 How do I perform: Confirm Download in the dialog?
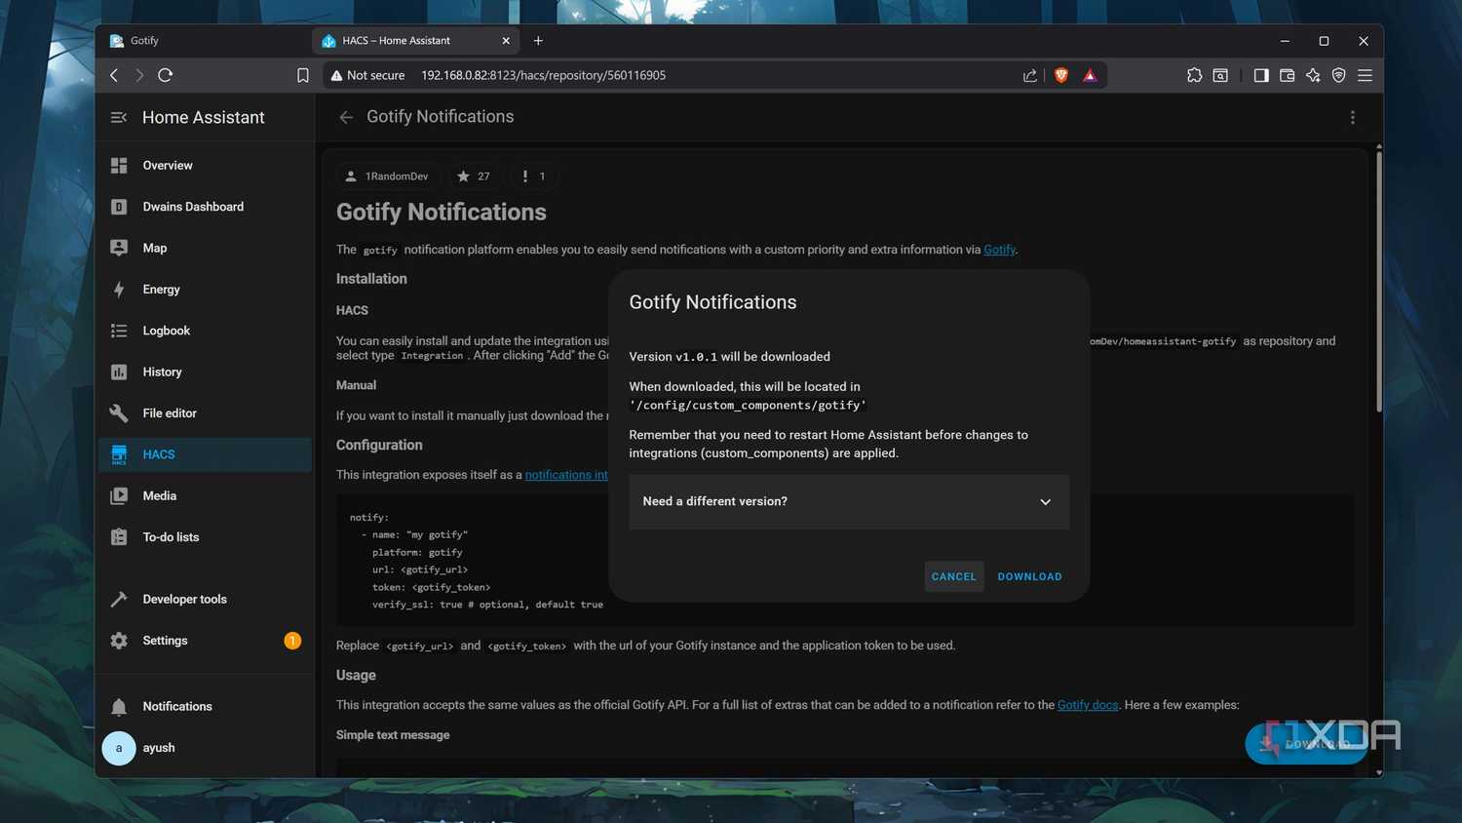point(1029,576)
